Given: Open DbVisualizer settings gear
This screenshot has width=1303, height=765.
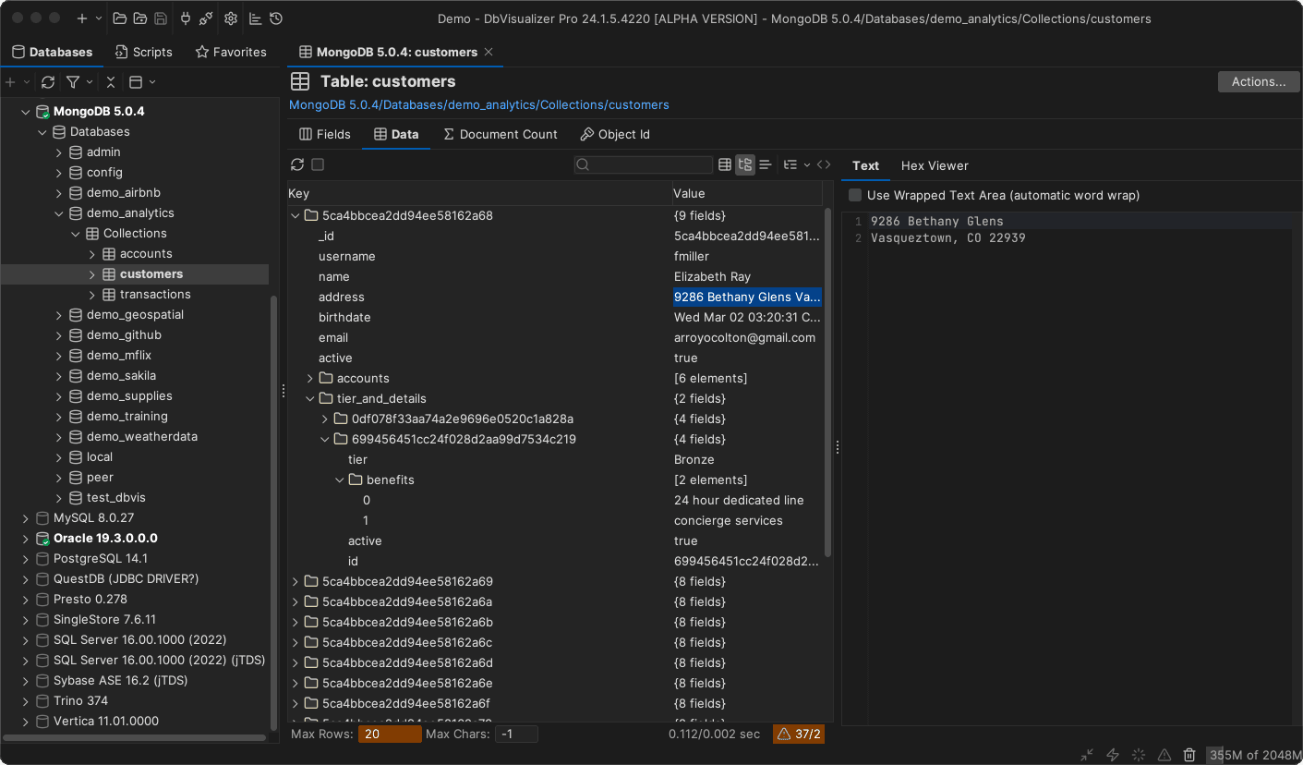Looking at the screenshot, I should pos(230,18).
